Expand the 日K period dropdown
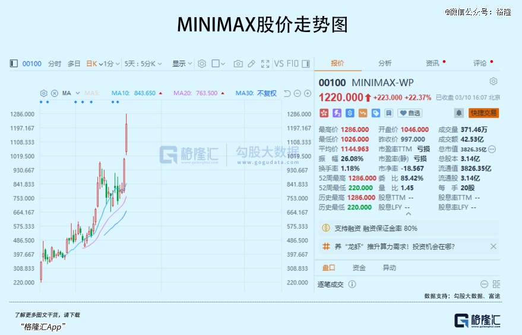The width and height of the screenshot is (522, 335). 94,64
